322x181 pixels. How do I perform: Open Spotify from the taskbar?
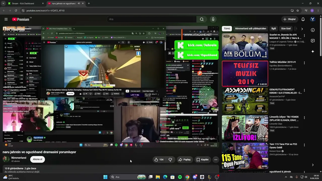click(x=180, y=177)
